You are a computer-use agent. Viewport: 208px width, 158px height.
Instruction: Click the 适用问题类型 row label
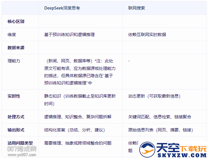coord(20,143)
